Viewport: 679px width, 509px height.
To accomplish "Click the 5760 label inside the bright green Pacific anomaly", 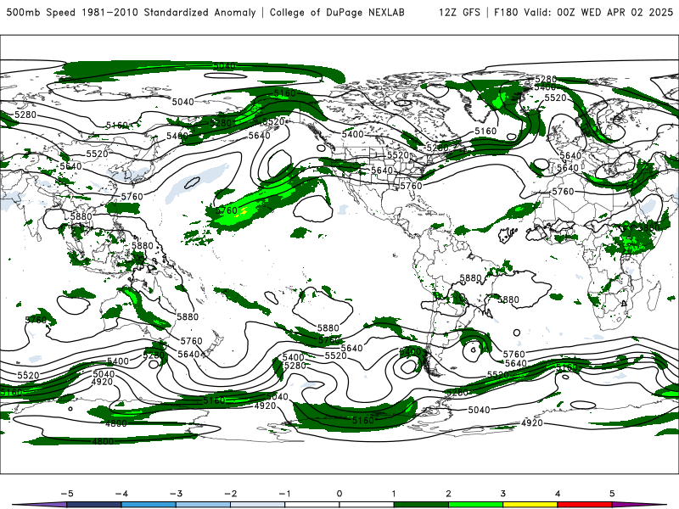I will pos(227,210).
